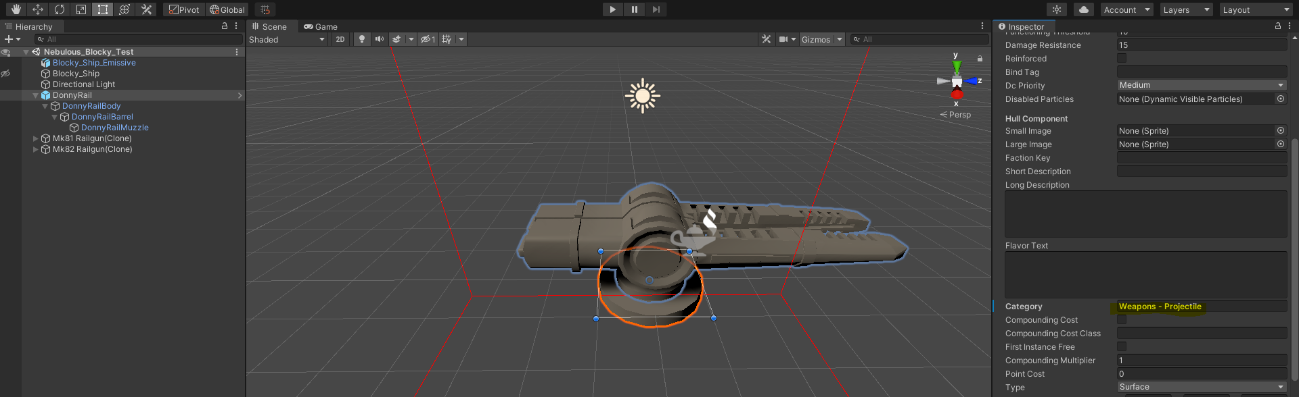The image size is (1299, 397).
Task: Open the Account dropdown
Action: (x=1126, y=9)
